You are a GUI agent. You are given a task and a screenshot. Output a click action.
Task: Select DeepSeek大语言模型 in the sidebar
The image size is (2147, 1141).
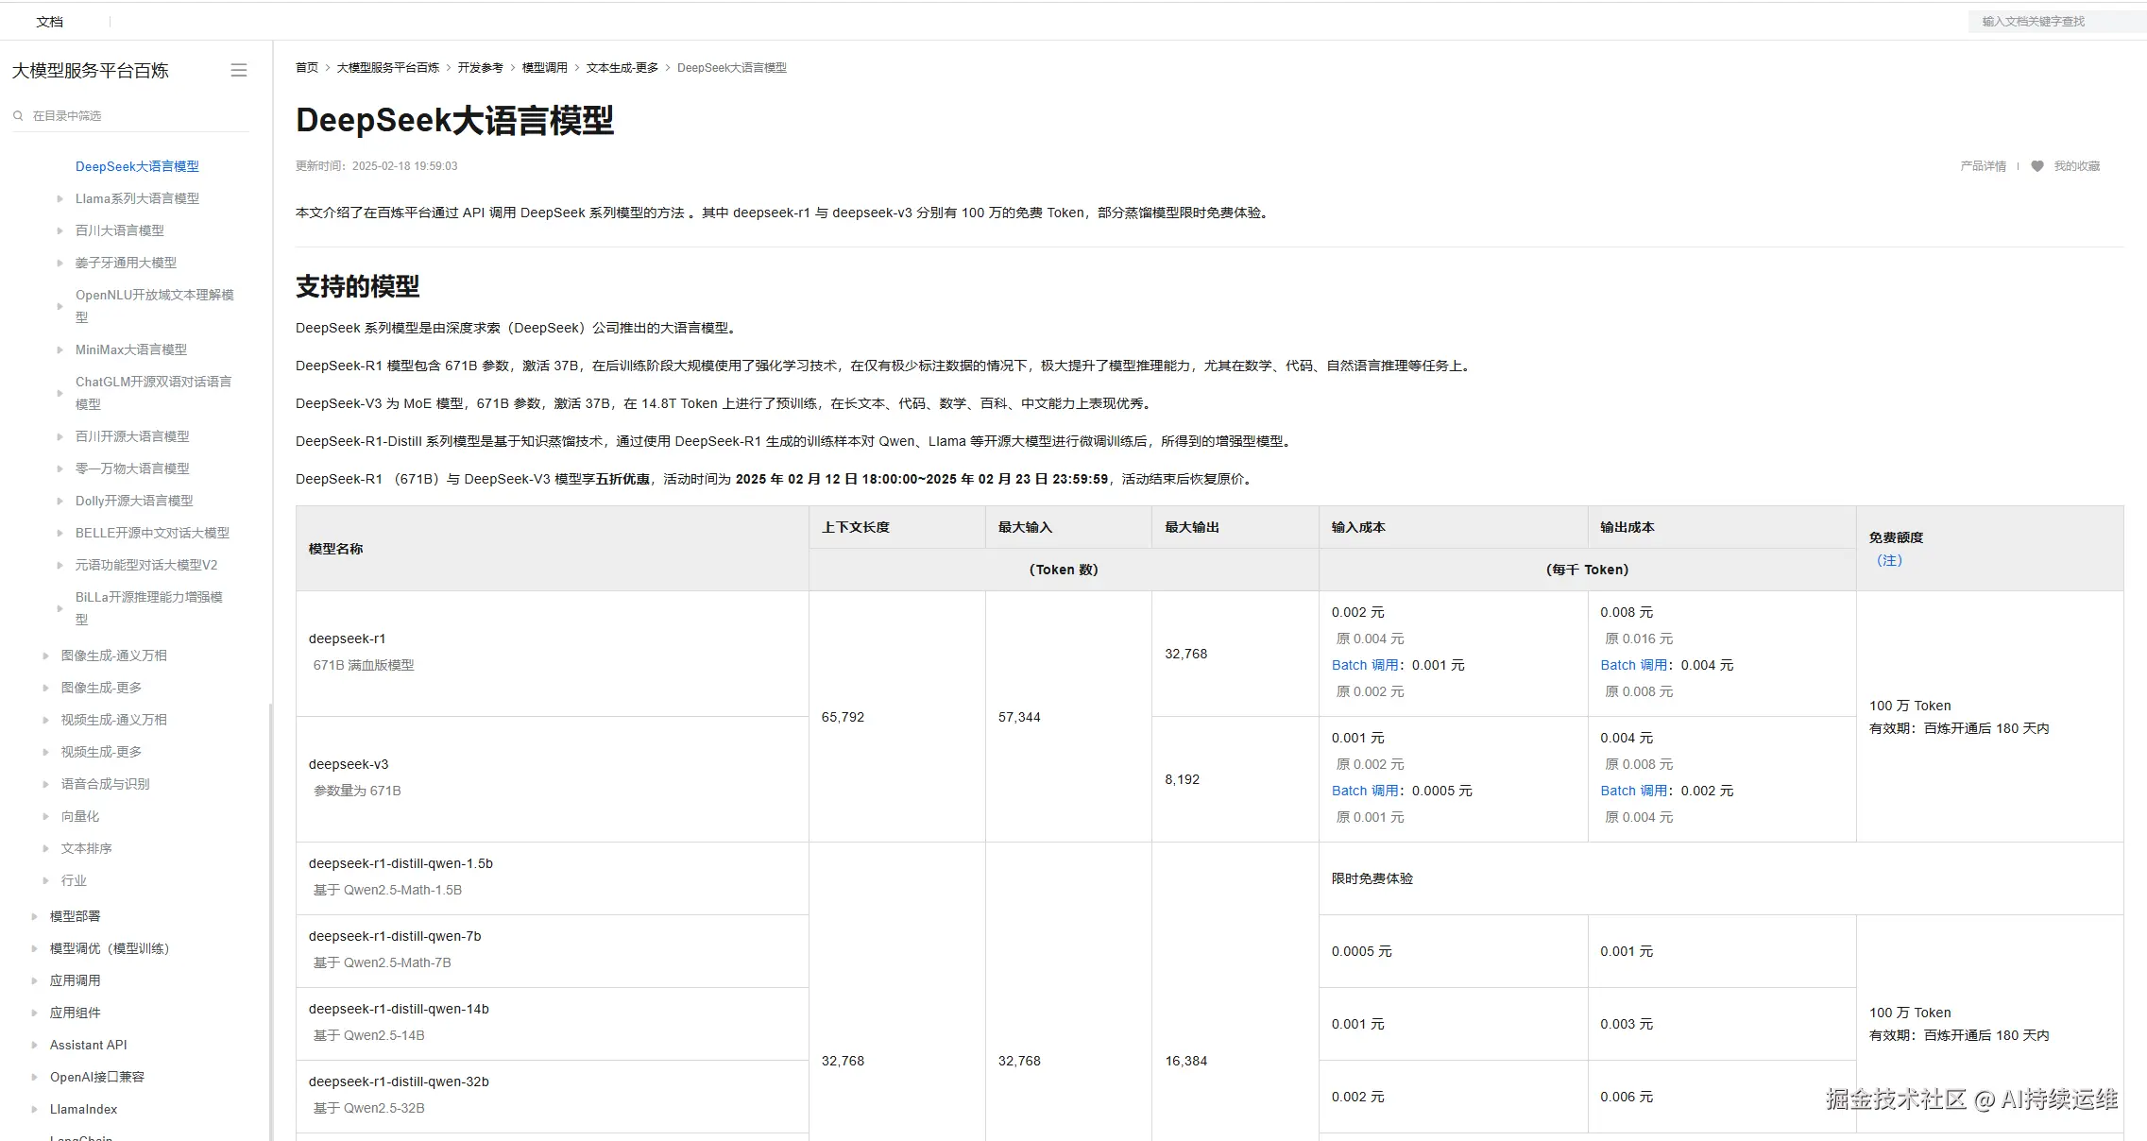[137, 166]
